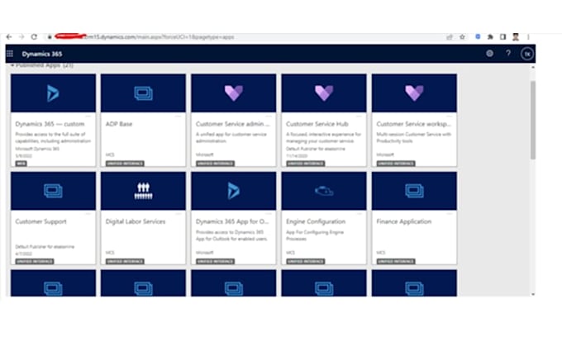Click the Microsoft publisher on Customer Service workspace

click(x=385, y=154)
